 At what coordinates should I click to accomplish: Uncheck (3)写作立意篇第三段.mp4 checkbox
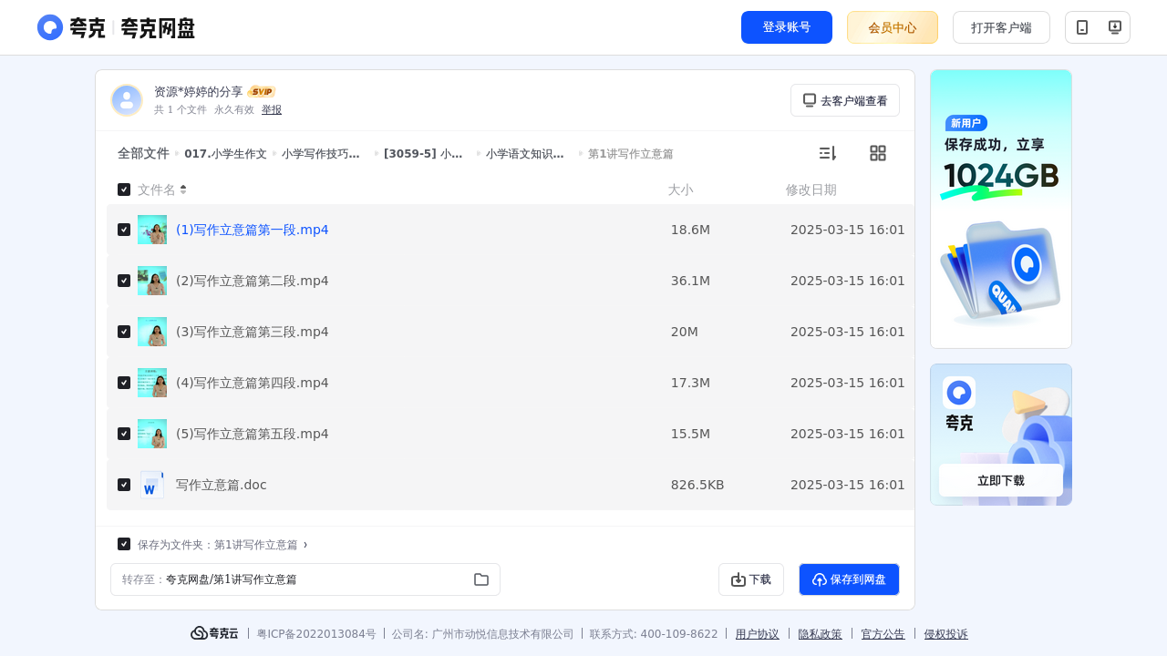coord(124,332)
